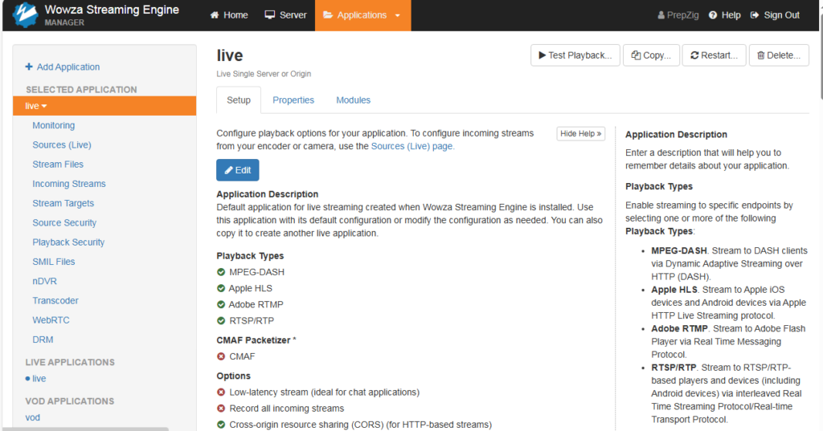Select live under Live Applications

pos(39,379)
